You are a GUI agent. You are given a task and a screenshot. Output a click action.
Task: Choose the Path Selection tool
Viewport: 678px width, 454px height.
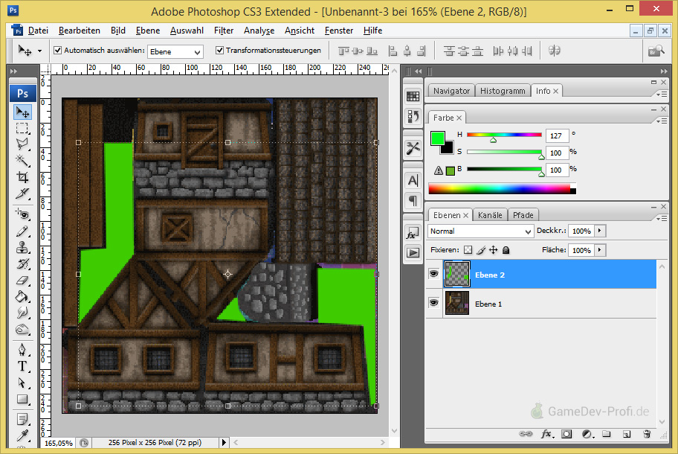22,383
